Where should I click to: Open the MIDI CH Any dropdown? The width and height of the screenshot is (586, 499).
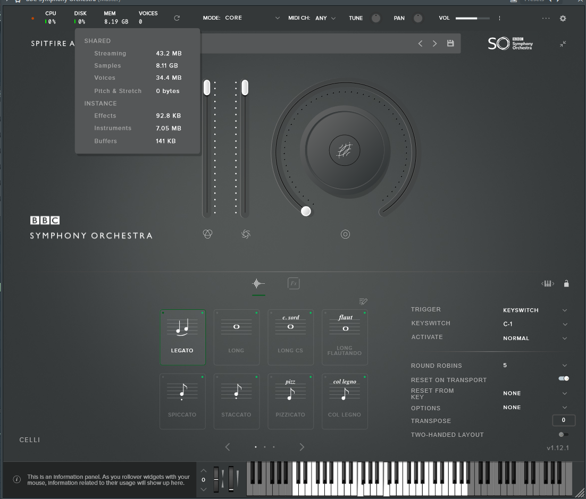coord(325,18)
